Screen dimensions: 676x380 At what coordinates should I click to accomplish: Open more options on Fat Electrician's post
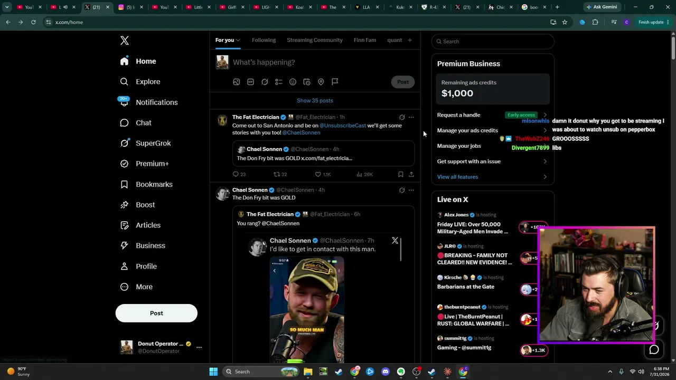click(411, 117)
